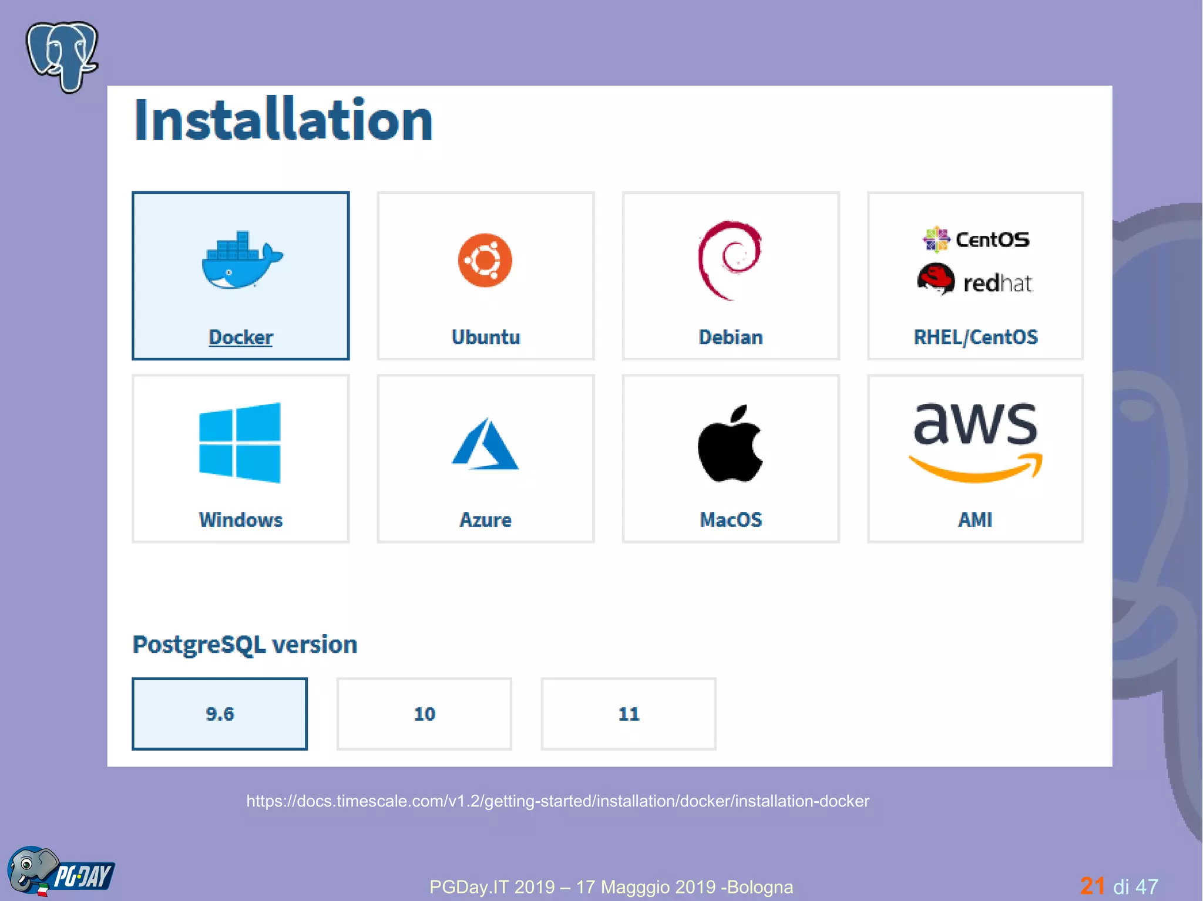Screen dimensions: 1203x901
Task: Click the PostgreSQL elephant logo at top
Action: pos(62,57)
